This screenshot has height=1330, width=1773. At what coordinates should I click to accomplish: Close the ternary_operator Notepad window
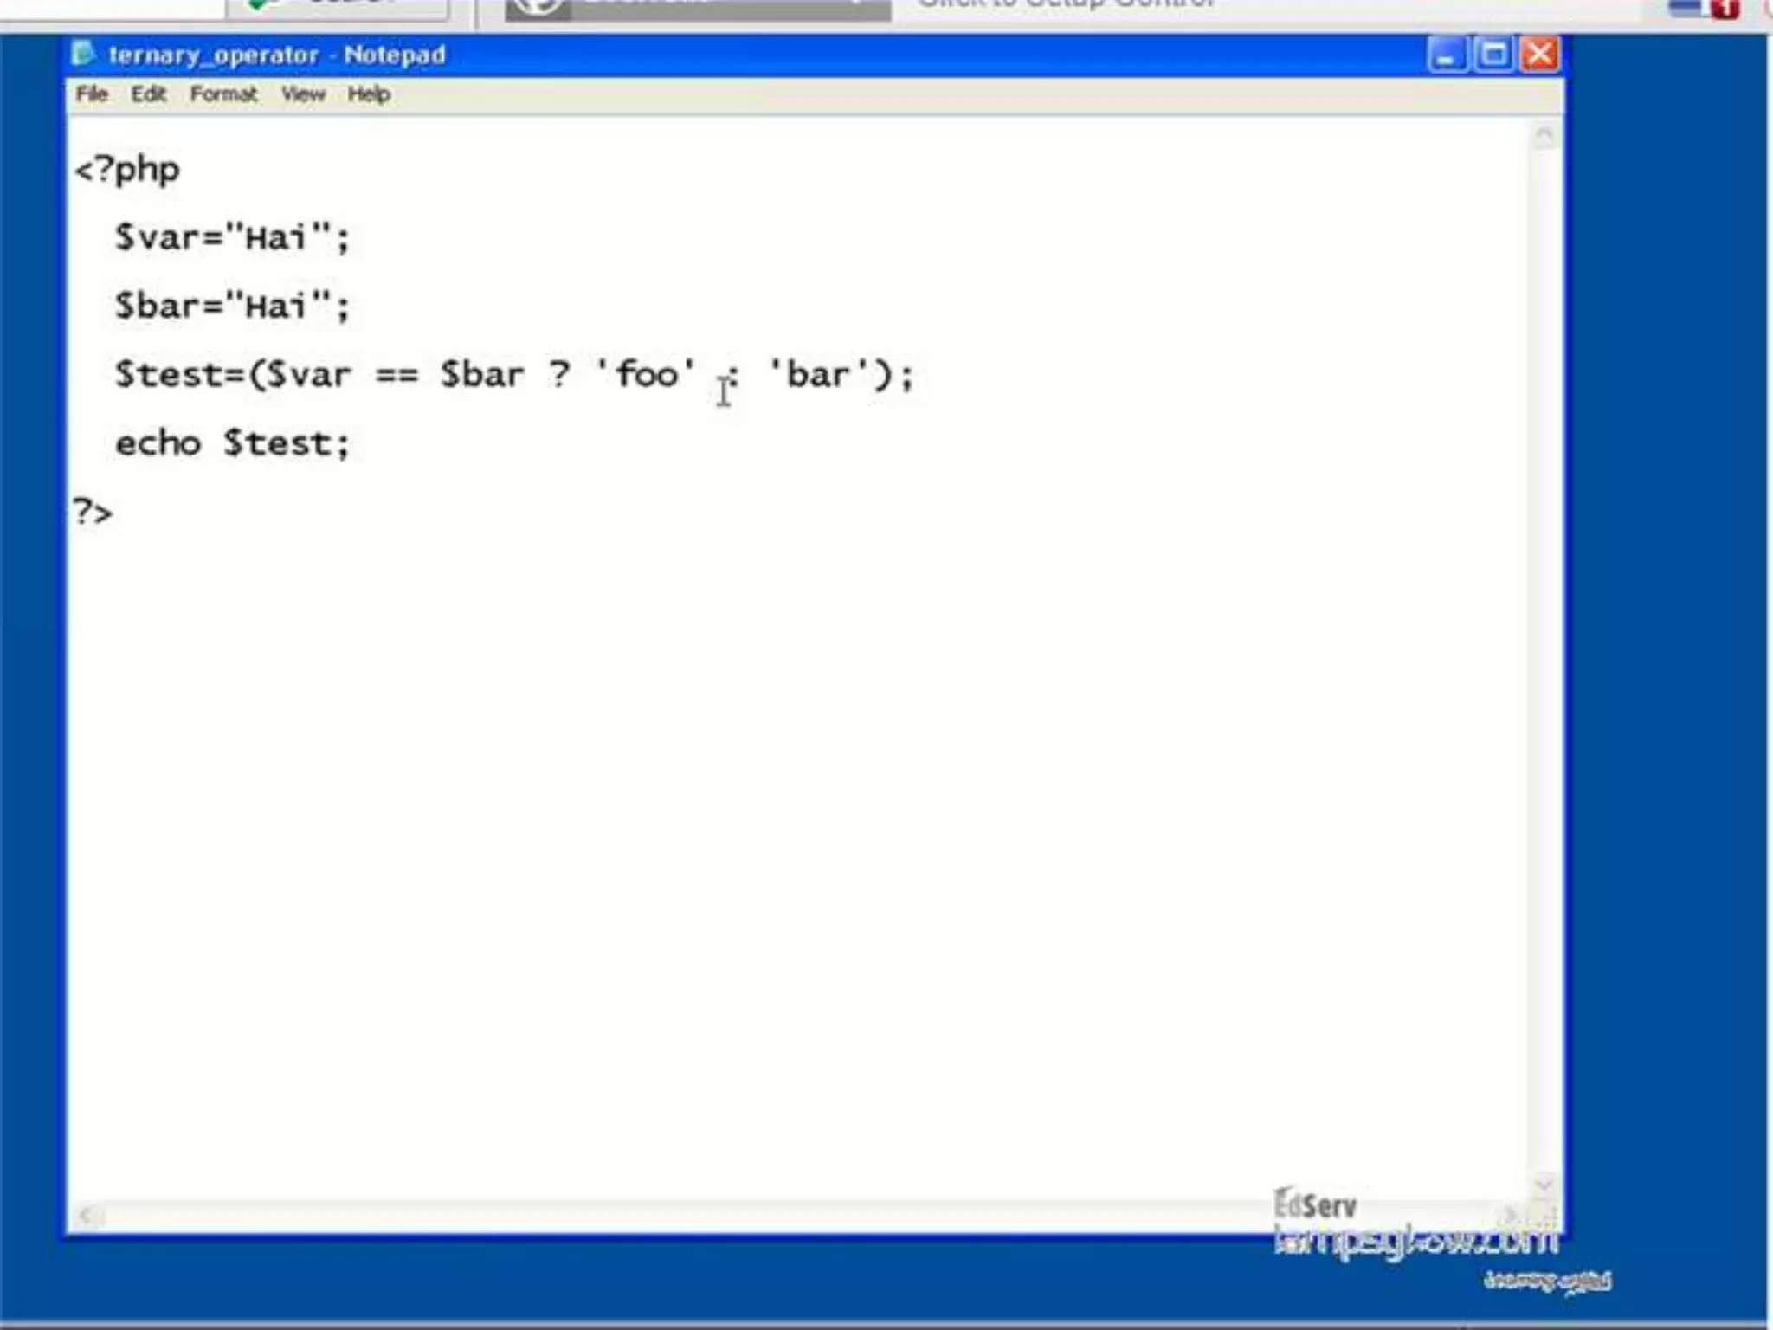pyautogui.click(x=1540, y=55)
